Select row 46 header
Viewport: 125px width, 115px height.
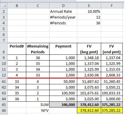(4, 110)
